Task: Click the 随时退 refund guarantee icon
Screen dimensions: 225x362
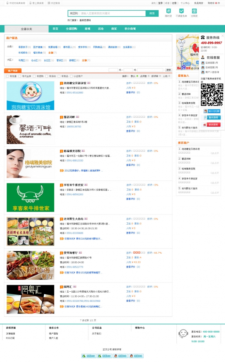Action: pos(169,11)
